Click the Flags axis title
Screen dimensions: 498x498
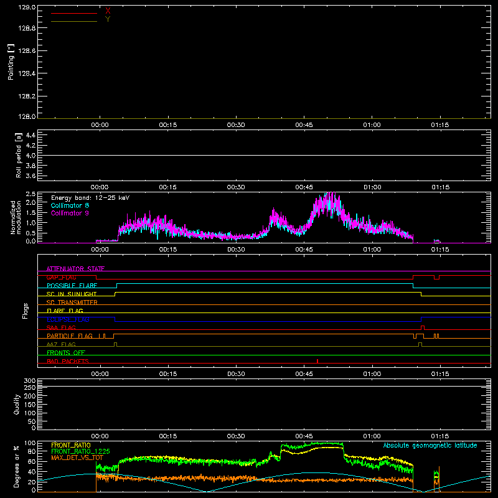[26, 311]
